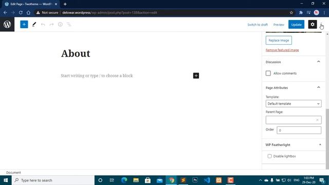Open File Explorer from taskbar
The width and height of the screenshot is (329, 185).
136,180
